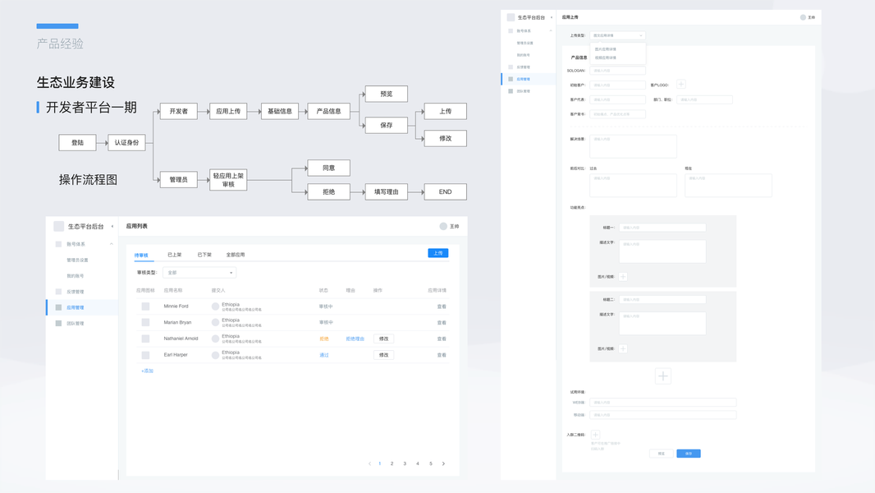Switch to the 全部应用 tab
Image resolution: width=875 pixels, height=493 pixels.
(236, 255)
